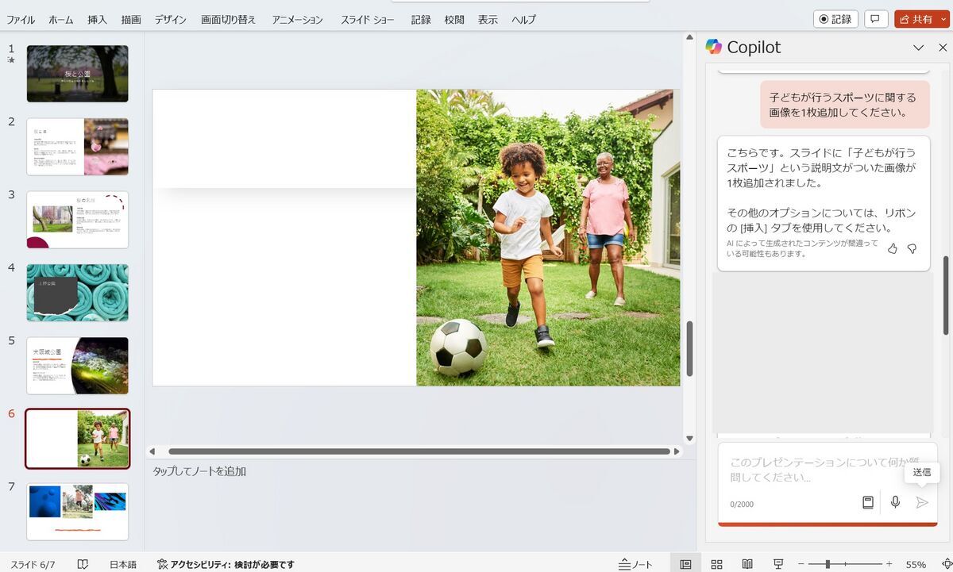Select slide 2 thumbnail
Screen dimensions: 953x572
pos(77,147)
